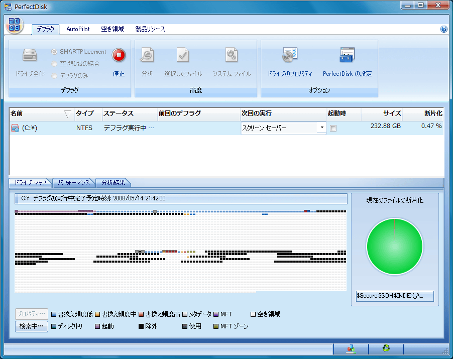453x359 pixels.
Task: Click the drive map block grid
Action: [x=181, y=251]
